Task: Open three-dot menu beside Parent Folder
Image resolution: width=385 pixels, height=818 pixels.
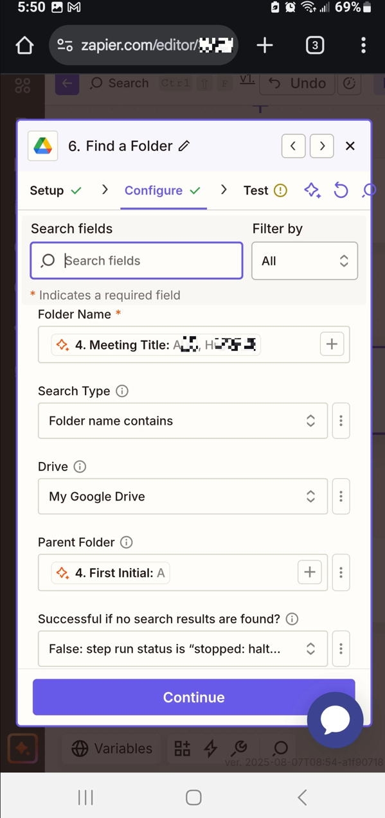Action: [341, 573]
